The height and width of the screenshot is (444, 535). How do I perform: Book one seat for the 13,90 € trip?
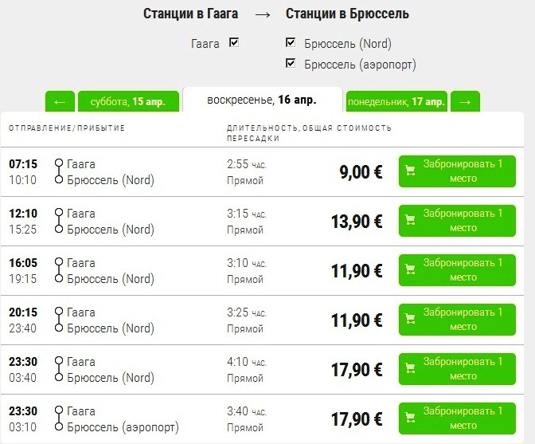pyautogui.click(x=463, y=221)
